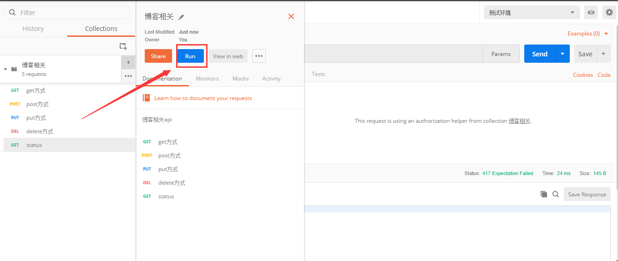
Task: Open the Tests tab
Action: 318,74
